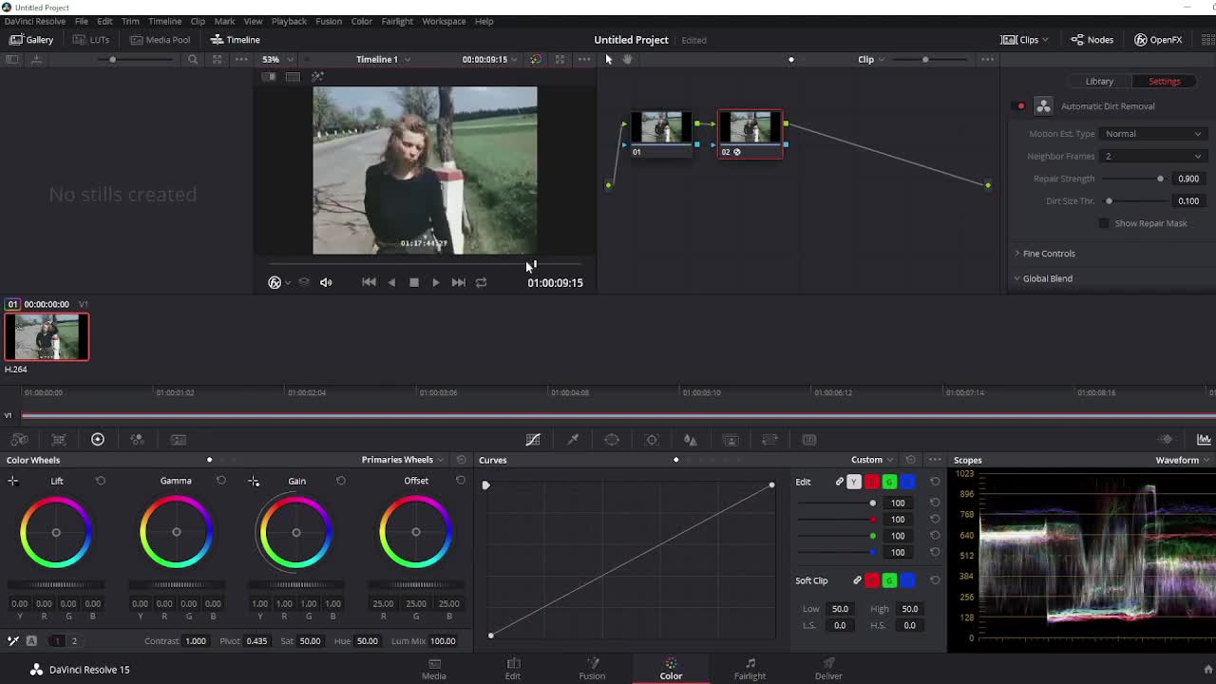Click the viewer speaker volume icon
This screenshot has width=1216, height=684.
[x=326, y=282]
